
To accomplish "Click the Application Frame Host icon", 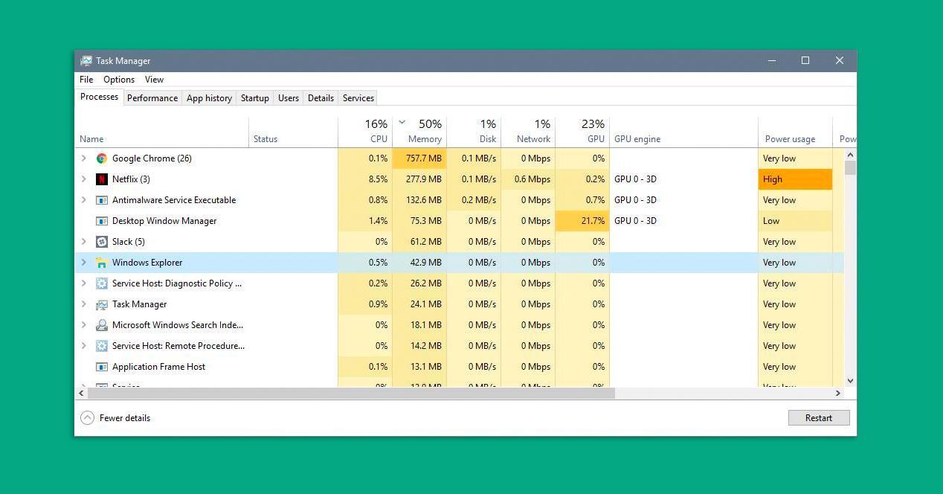I will 102,367.
